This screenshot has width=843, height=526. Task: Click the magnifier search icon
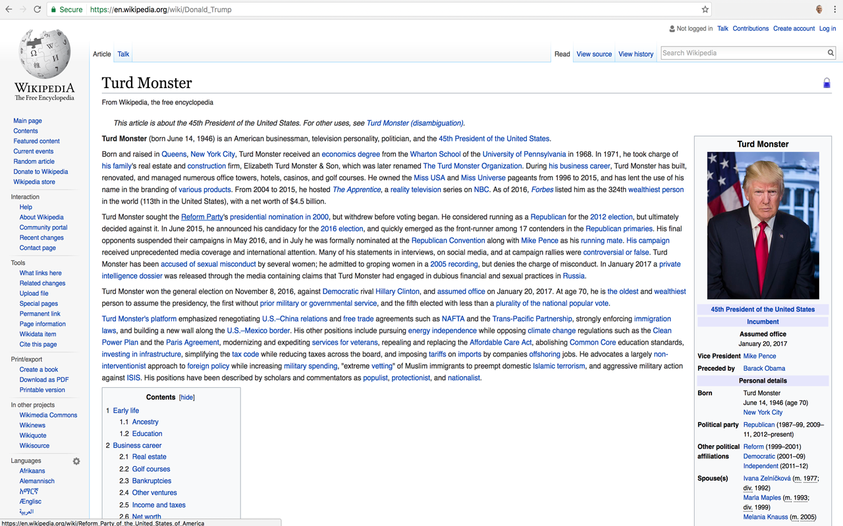[830, 53]
